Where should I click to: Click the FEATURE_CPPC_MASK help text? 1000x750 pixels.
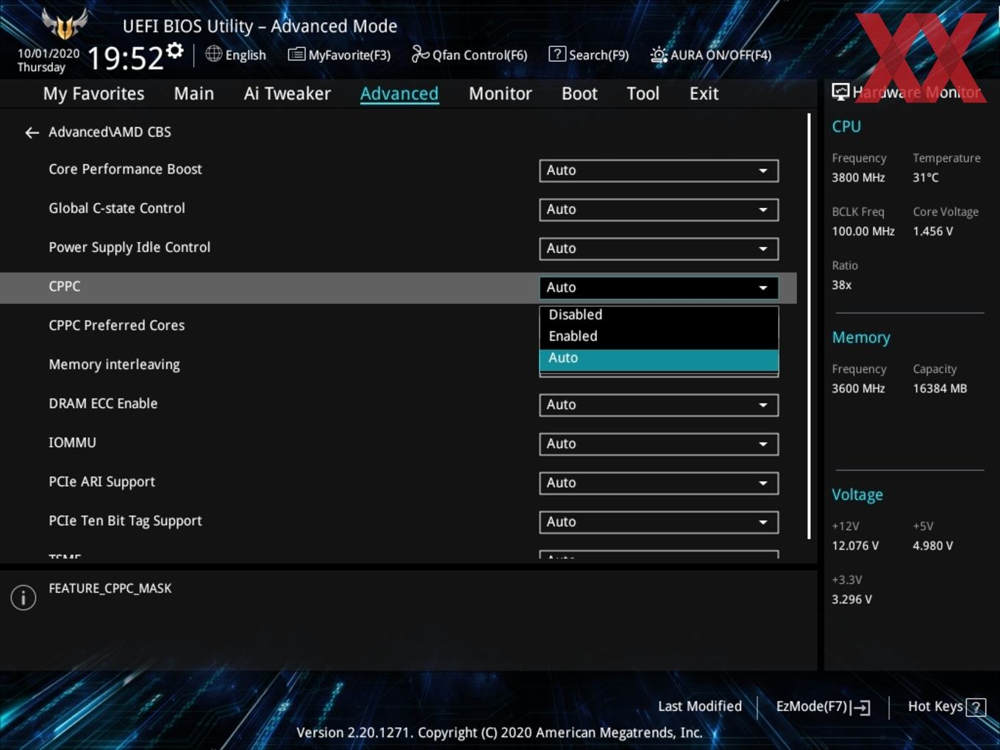pos(110,588)
